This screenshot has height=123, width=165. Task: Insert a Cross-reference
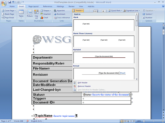[62, 18]
